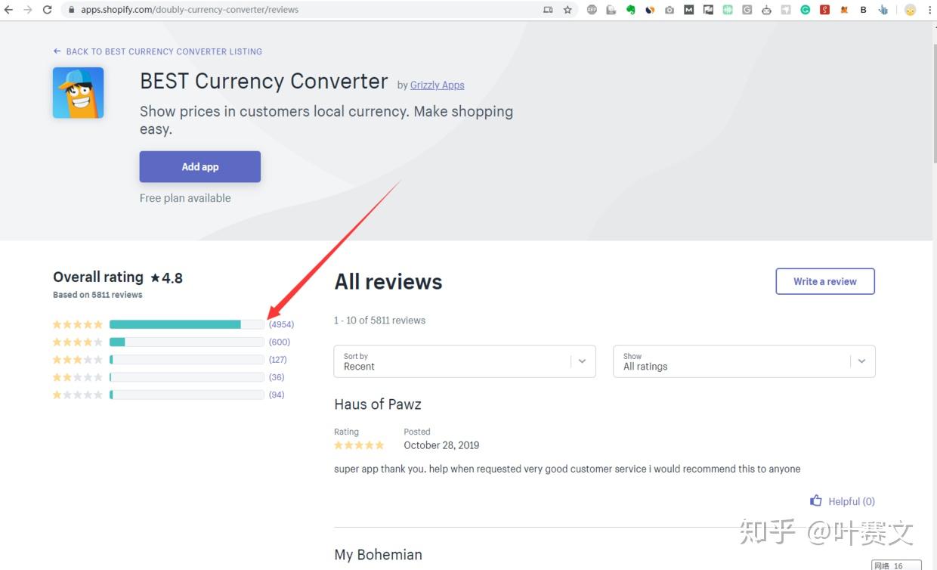Reload the current page
The height and width of the screenshot is (570, 937).
[48, 10]
